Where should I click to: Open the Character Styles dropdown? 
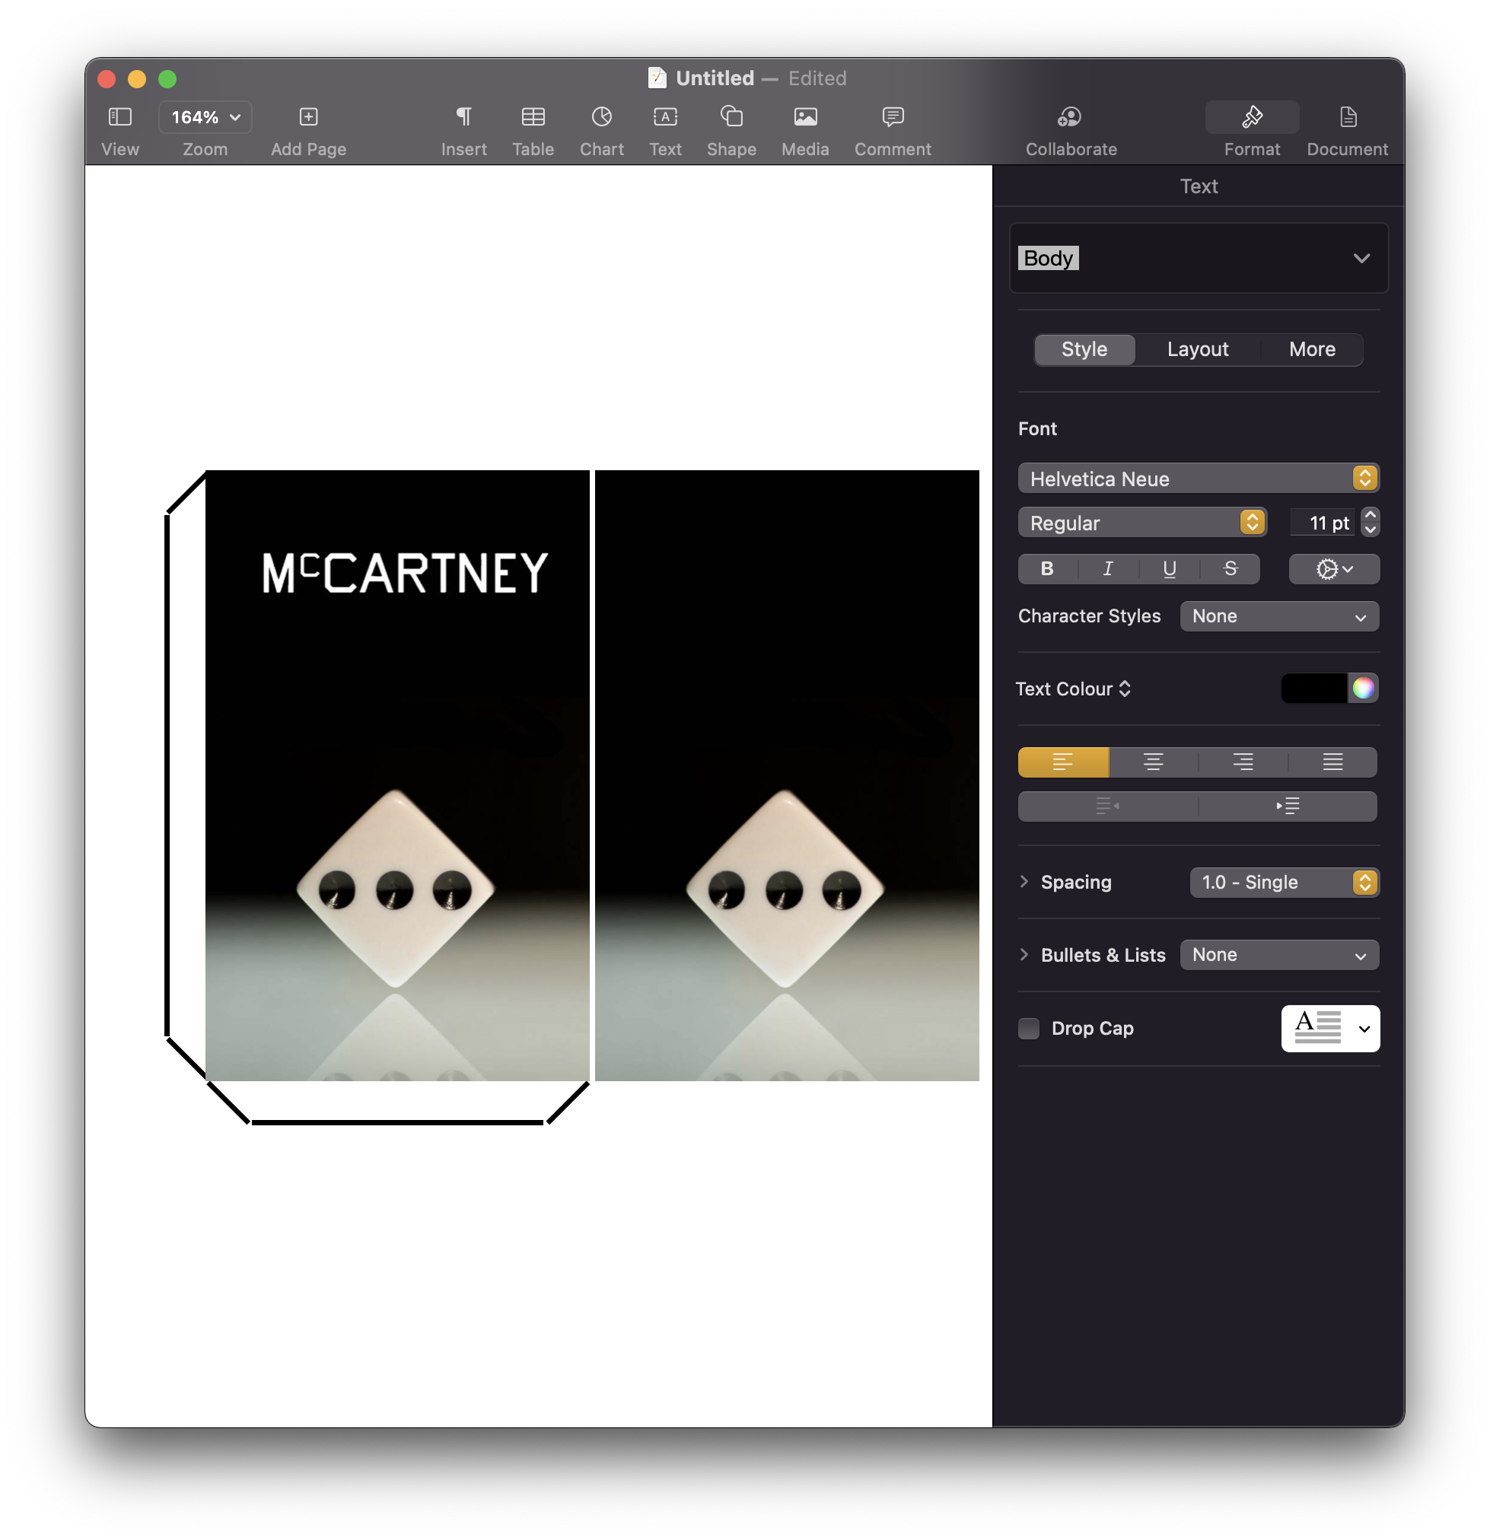tap(1278, 616)
